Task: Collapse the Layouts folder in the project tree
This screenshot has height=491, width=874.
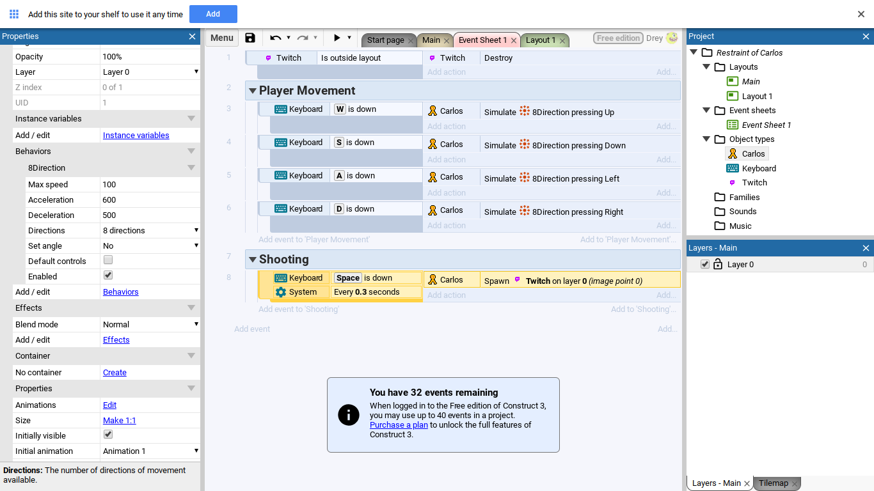Action: click(x=706, y=67)
